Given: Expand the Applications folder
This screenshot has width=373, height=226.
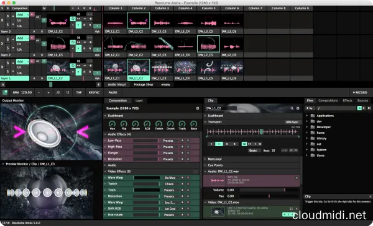Looking at the screenshot, I should (x=307, y=116).
